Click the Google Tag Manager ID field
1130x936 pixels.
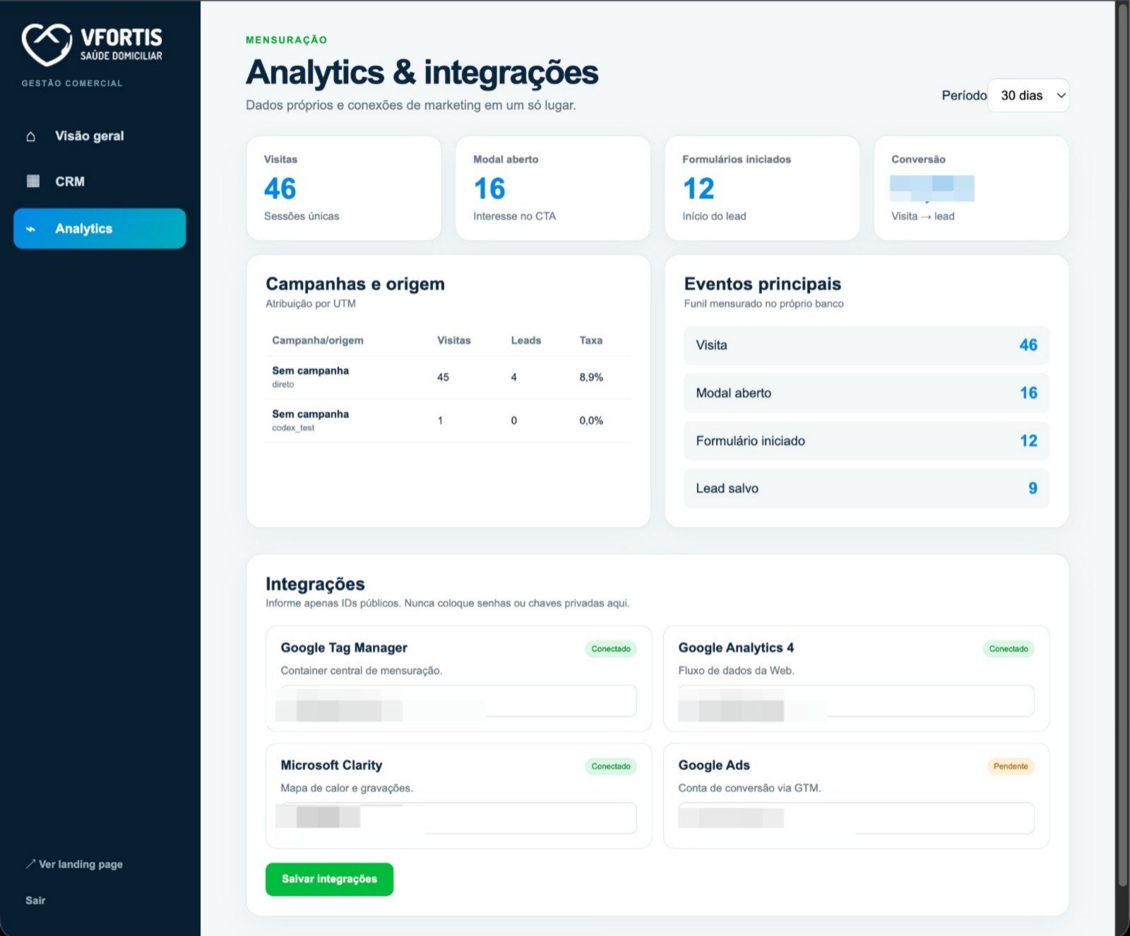coord(458,701)
